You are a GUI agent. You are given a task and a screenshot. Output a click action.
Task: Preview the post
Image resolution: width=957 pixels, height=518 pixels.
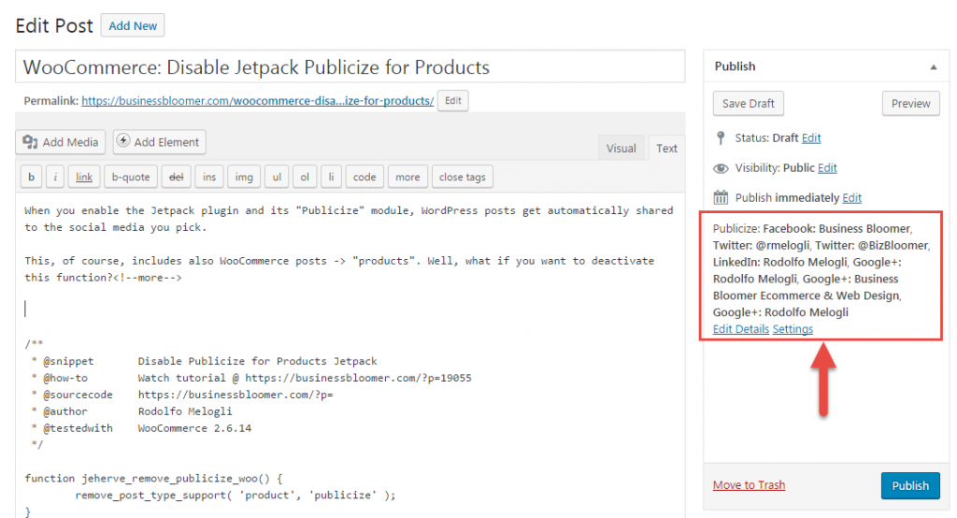tap(910, 103)
